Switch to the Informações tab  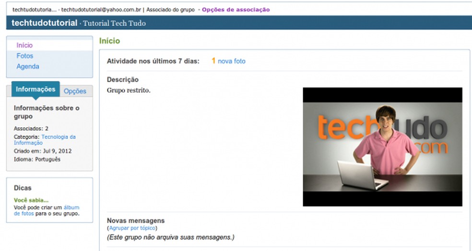[35, 89]
